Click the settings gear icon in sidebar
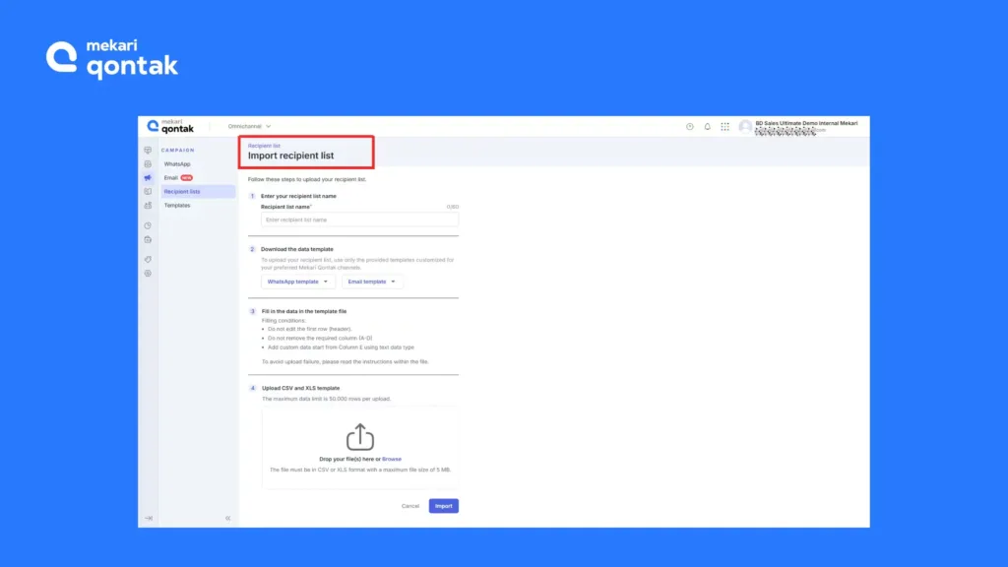The image size is (1008, 567). [148, 273]
